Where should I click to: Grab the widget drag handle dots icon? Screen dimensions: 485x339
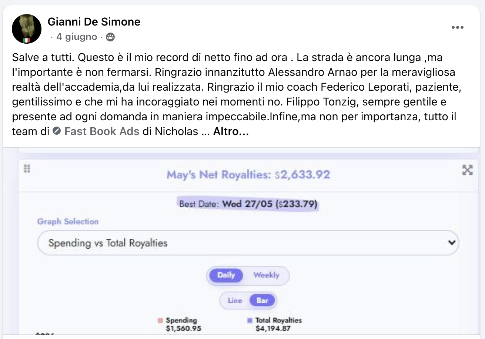pyautogui.click(x=27, y=169)
